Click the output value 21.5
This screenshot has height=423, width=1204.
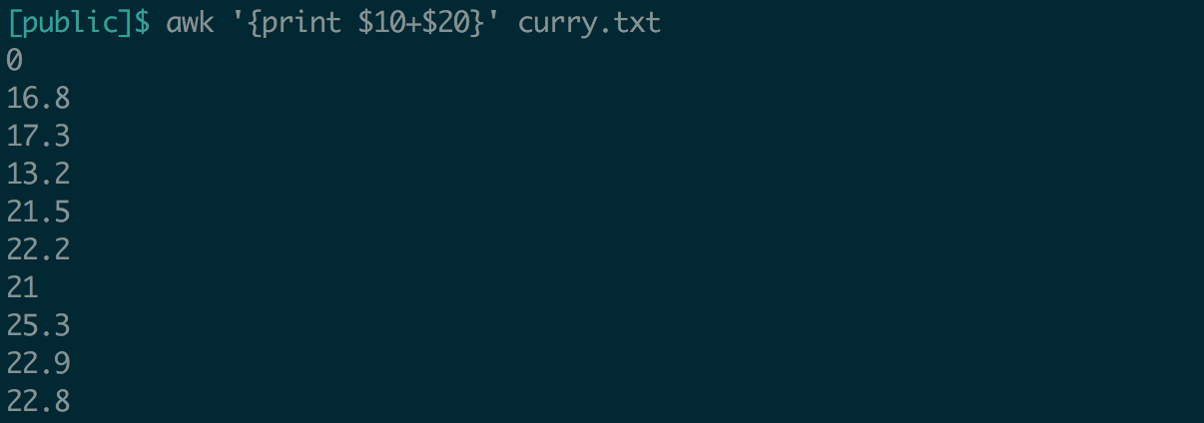coord(38,212)
